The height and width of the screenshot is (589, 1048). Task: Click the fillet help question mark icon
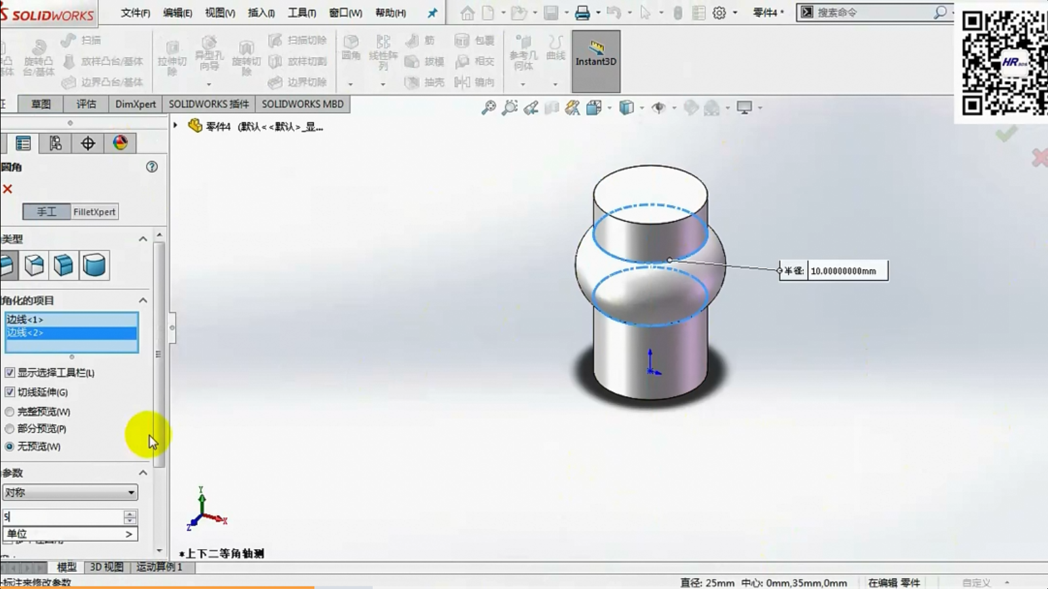tap(152, 167)
